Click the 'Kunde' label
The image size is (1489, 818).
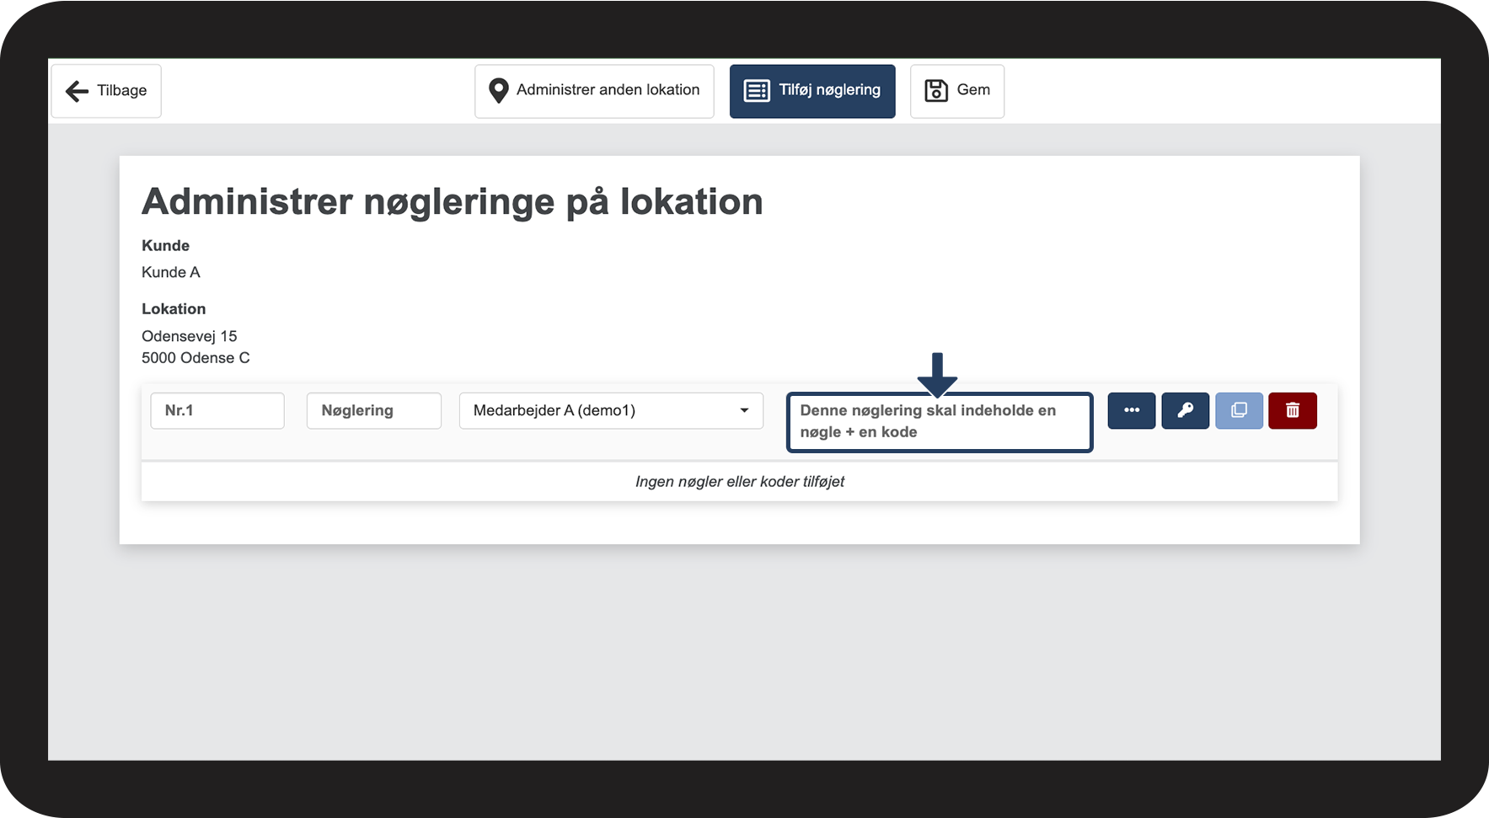(165, 245)
